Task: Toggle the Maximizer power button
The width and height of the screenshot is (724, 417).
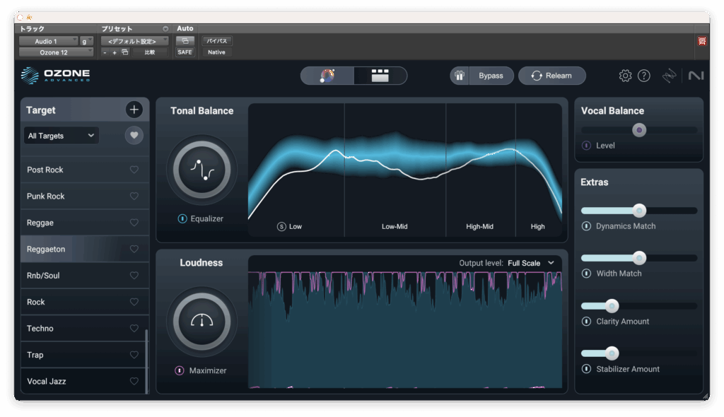Action: pos(180,370)
